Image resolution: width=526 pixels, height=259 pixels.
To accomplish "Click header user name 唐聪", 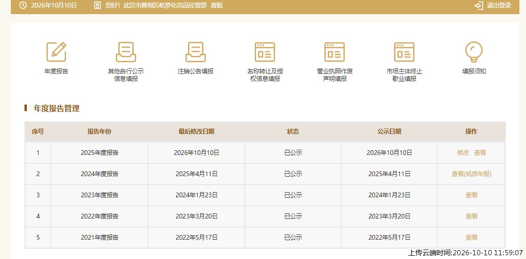I will coord(216,5).
